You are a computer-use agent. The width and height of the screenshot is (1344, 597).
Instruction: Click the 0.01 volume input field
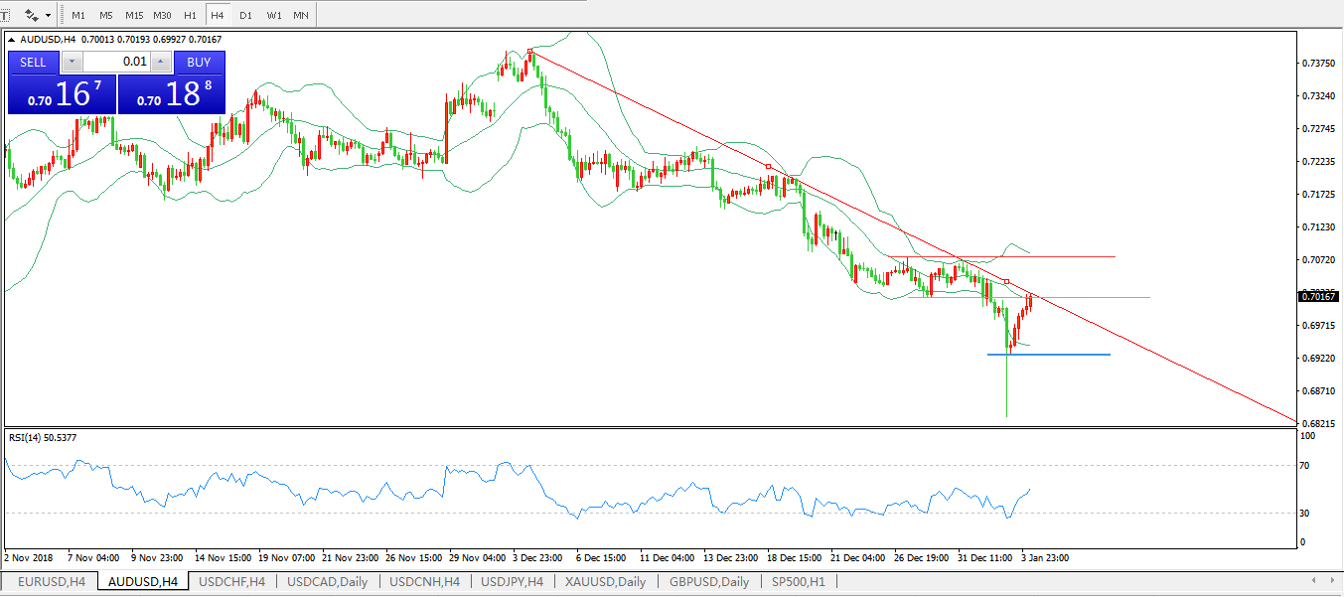(117, 62)
